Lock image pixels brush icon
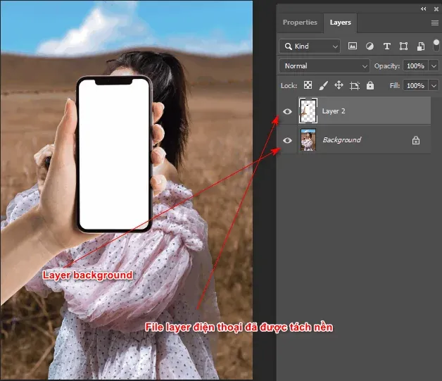The height and width of the screenshot is (381, 442). [x=323, y=85]
